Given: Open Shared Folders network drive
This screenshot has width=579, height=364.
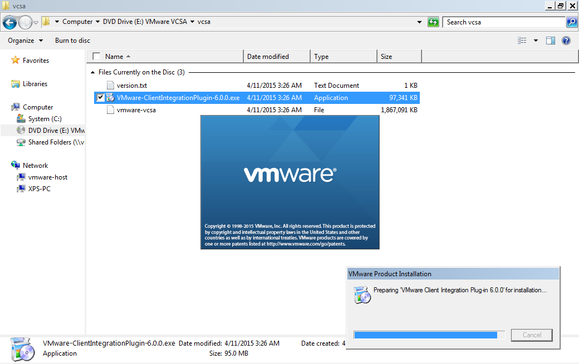Looking at the screenshot, I should click(x=56, y=142).
